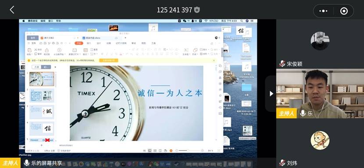Viewport: 364px width, 168px height.
Task: Click the orange button in the yellow notice bar
Action: [109, 61]
